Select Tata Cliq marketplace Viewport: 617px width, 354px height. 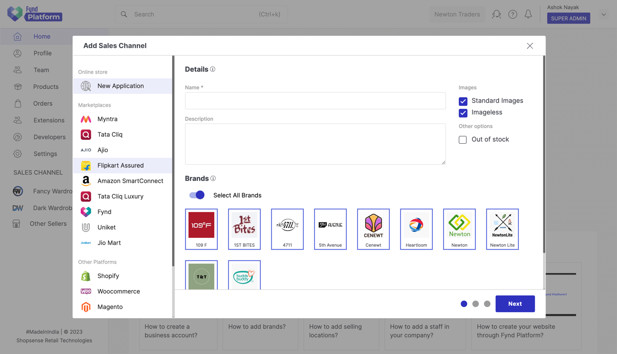pyautogui.click(x=123, y=135)
